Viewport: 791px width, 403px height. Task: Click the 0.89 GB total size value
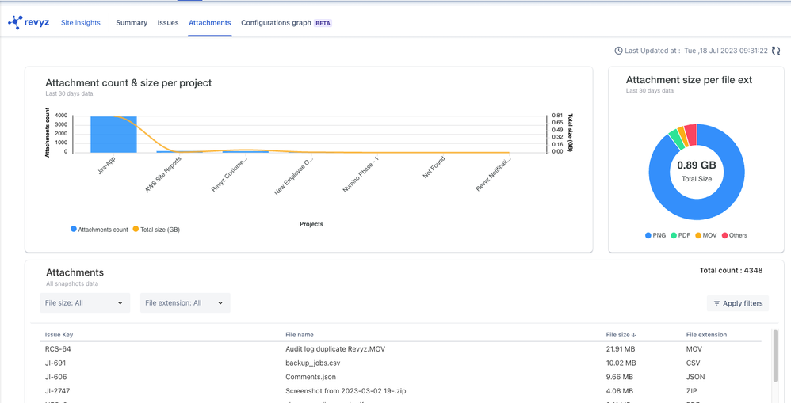tap(697, 165)
